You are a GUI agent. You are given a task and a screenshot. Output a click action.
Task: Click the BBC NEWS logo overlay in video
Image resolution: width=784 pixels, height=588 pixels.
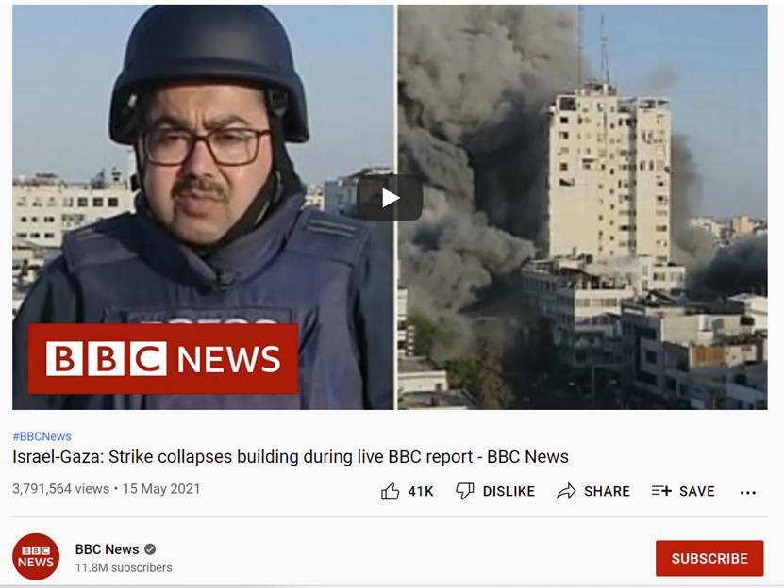click(163, 359)
